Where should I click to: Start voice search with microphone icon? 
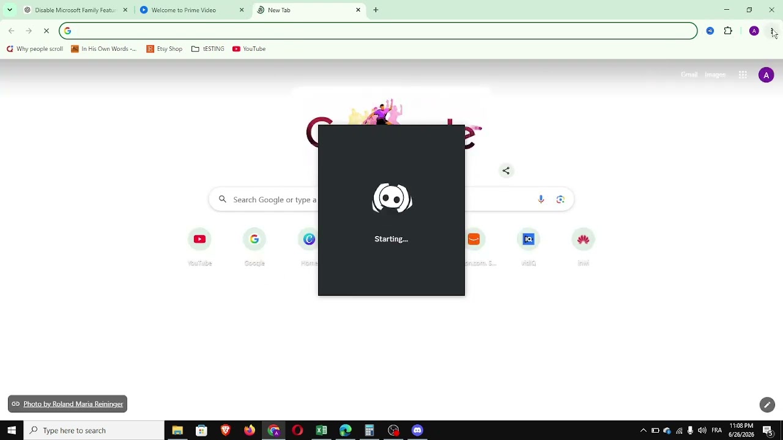pyautogui.click(x=541, y=199)
